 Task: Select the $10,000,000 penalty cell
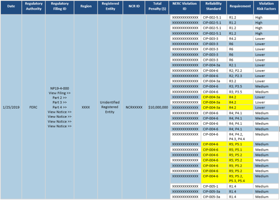coord(158,107)
